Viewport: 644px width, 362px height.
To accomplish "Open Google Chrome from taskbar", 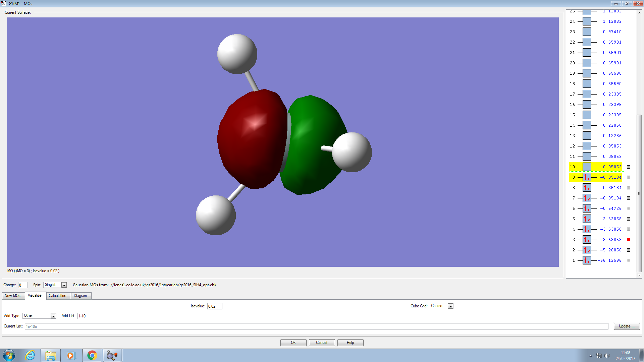I will (92, 355).
